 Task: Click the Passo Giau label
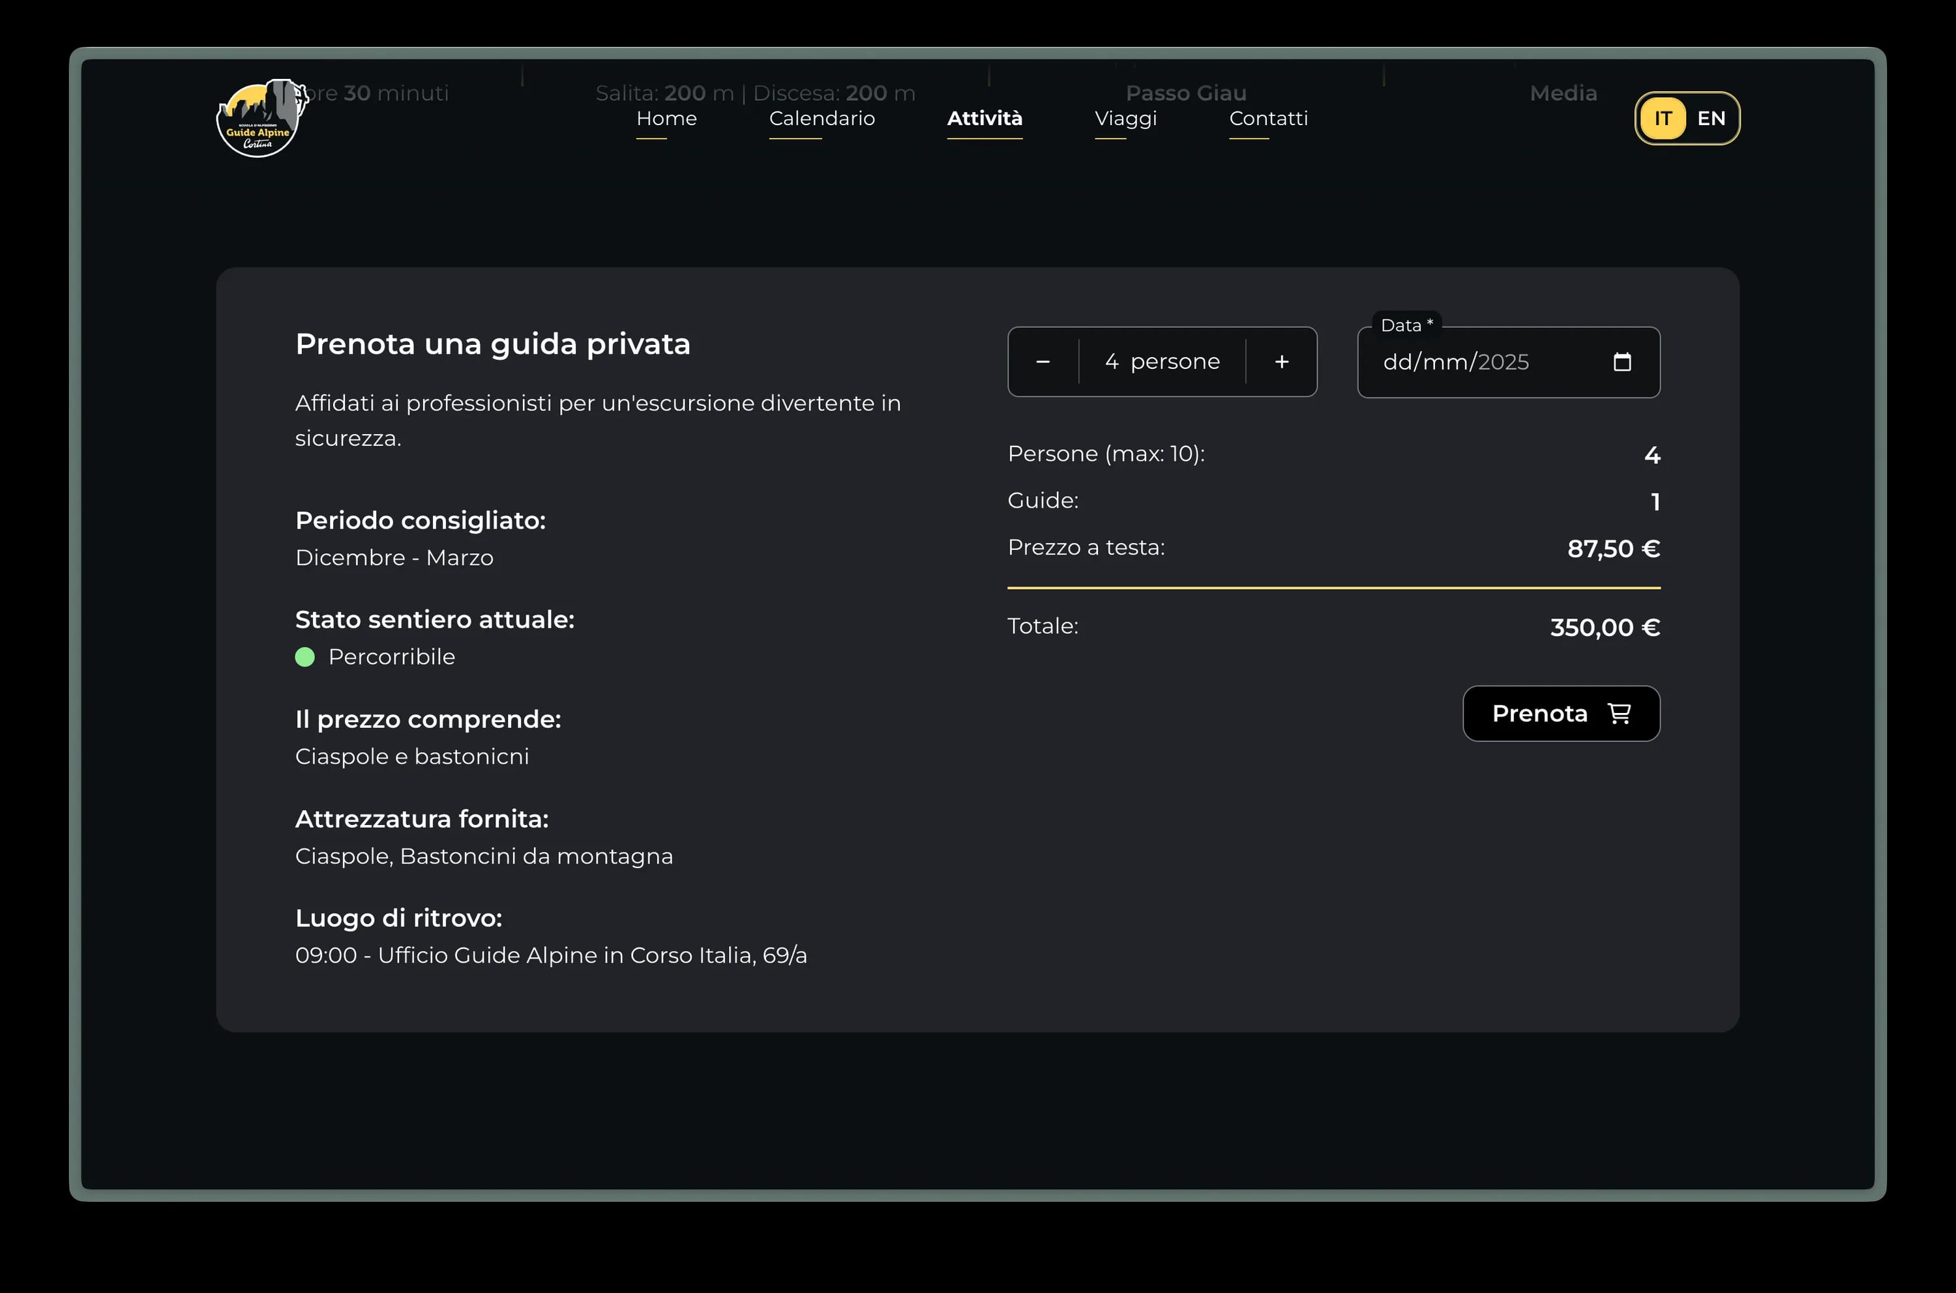coord(1185,93)
